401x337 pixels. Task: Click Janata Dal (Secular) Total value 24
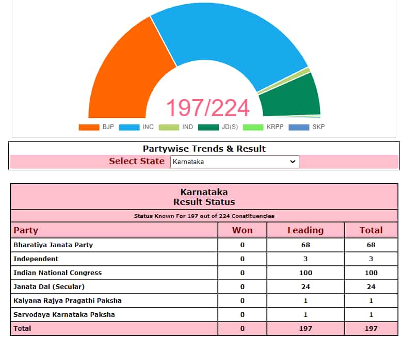tap(371, 286)
